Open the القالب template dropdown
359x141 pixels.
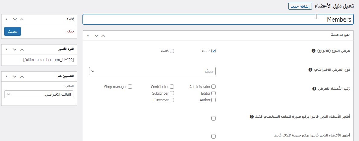[39, 94]
